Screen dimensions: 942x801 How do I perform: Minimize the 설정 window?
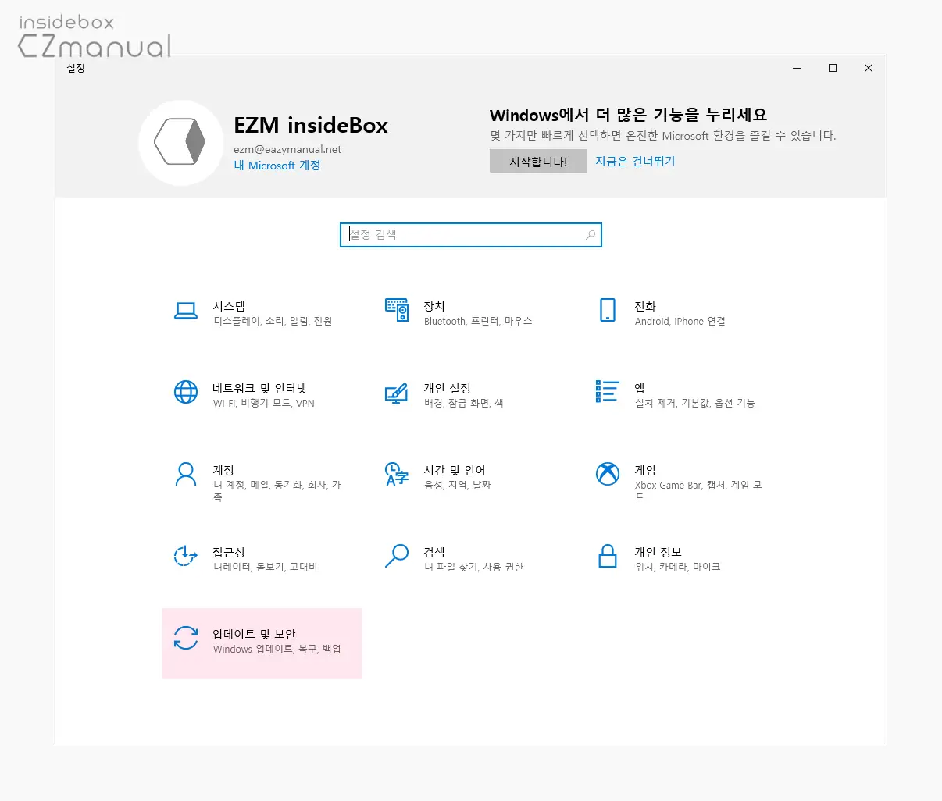pos(797,69)
